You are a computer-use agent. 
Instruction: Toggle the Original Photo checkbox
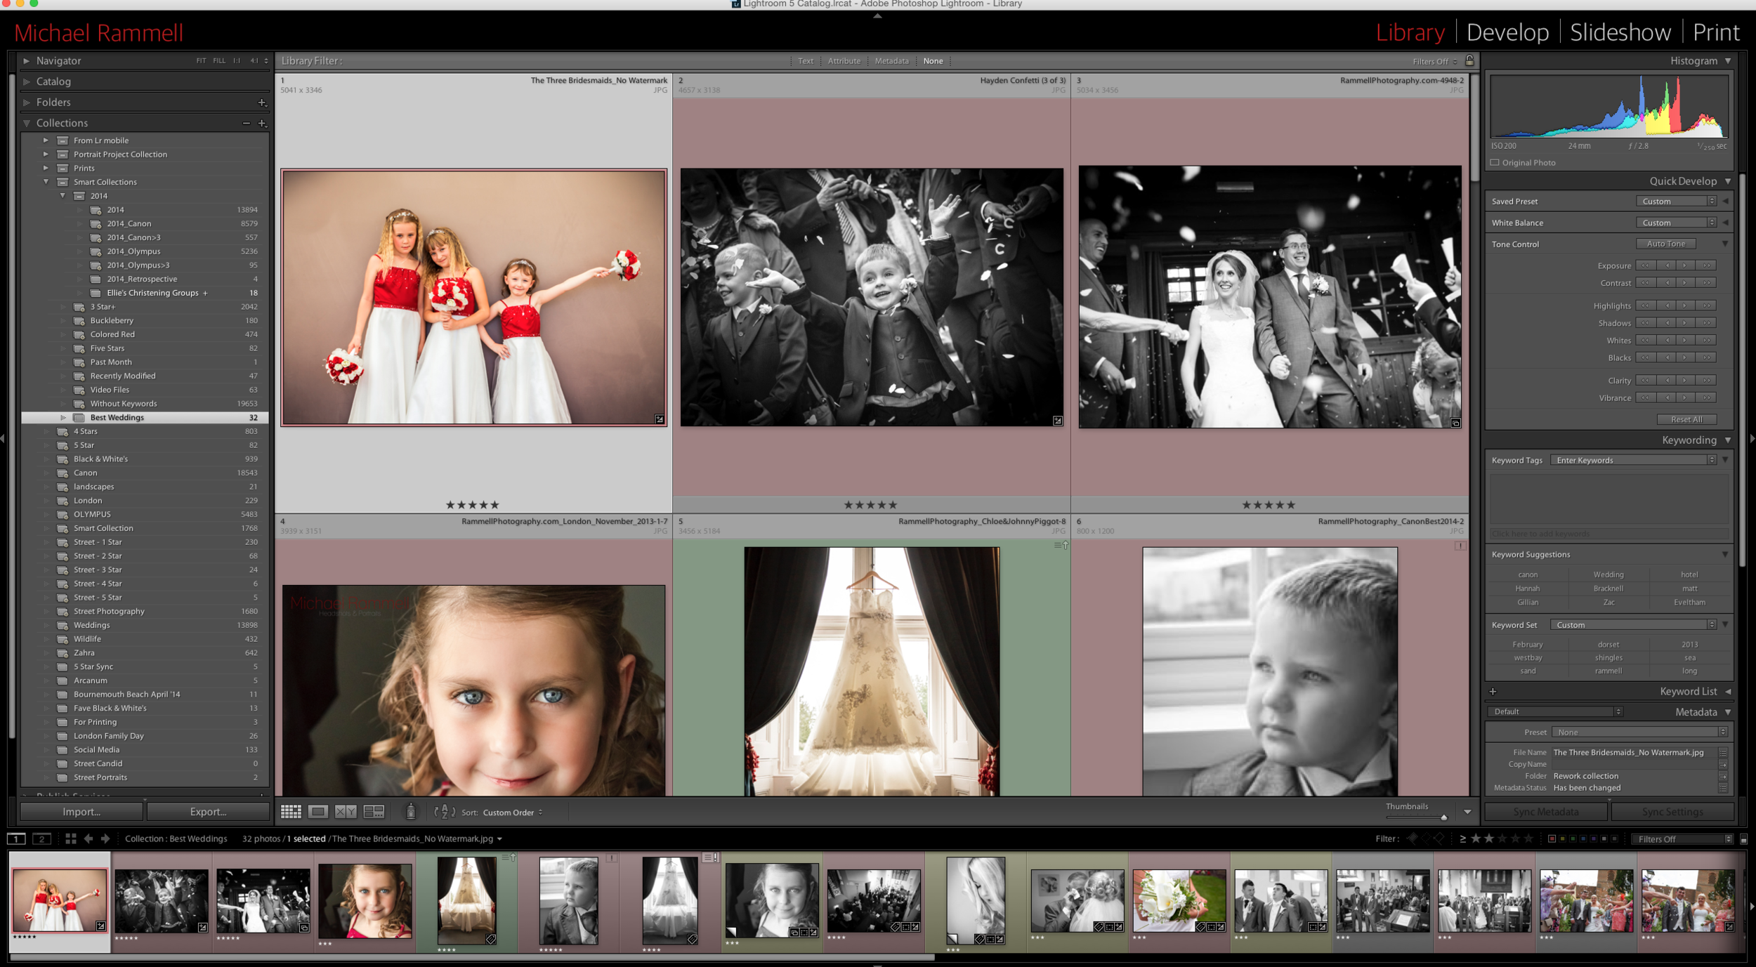pos(1495,162)
